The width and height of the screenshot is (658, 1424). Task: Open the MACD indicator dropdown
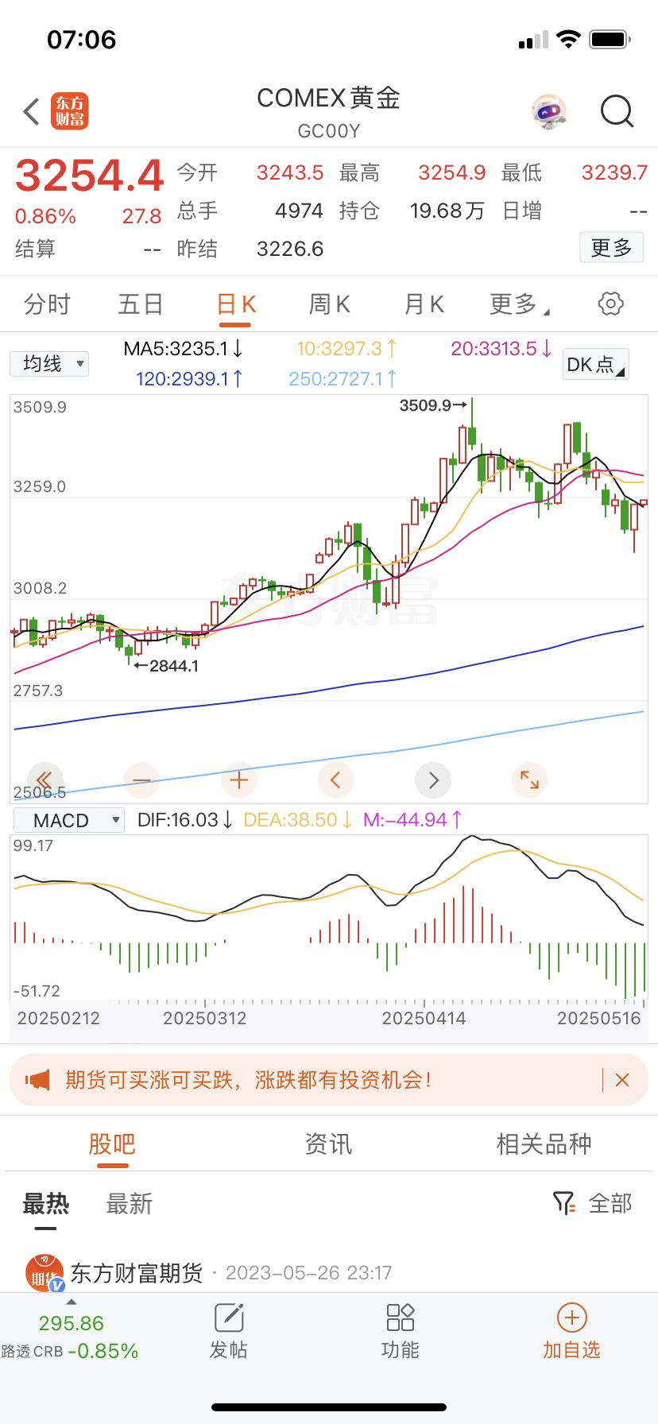coord(68,820)
